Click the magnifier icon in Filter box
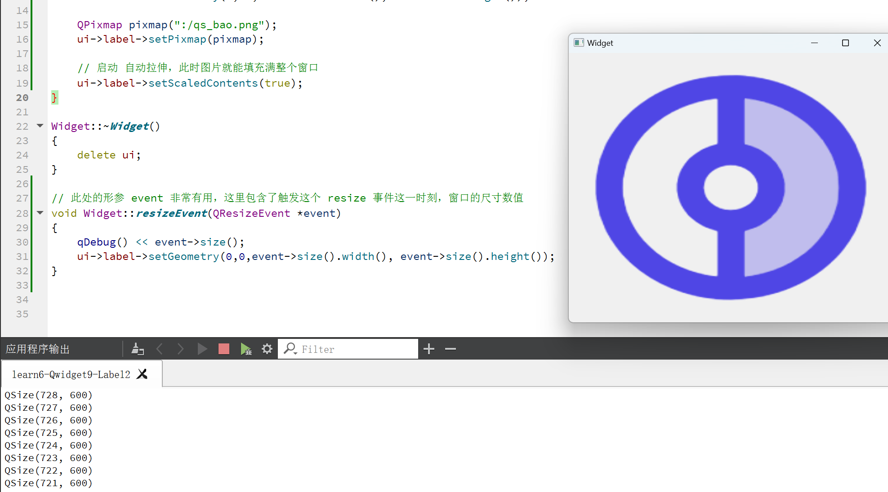 pos(290,348)
